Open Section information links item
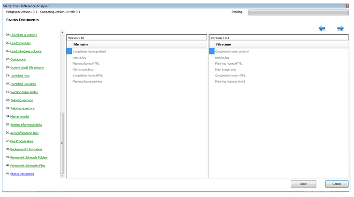 point(26,125)
